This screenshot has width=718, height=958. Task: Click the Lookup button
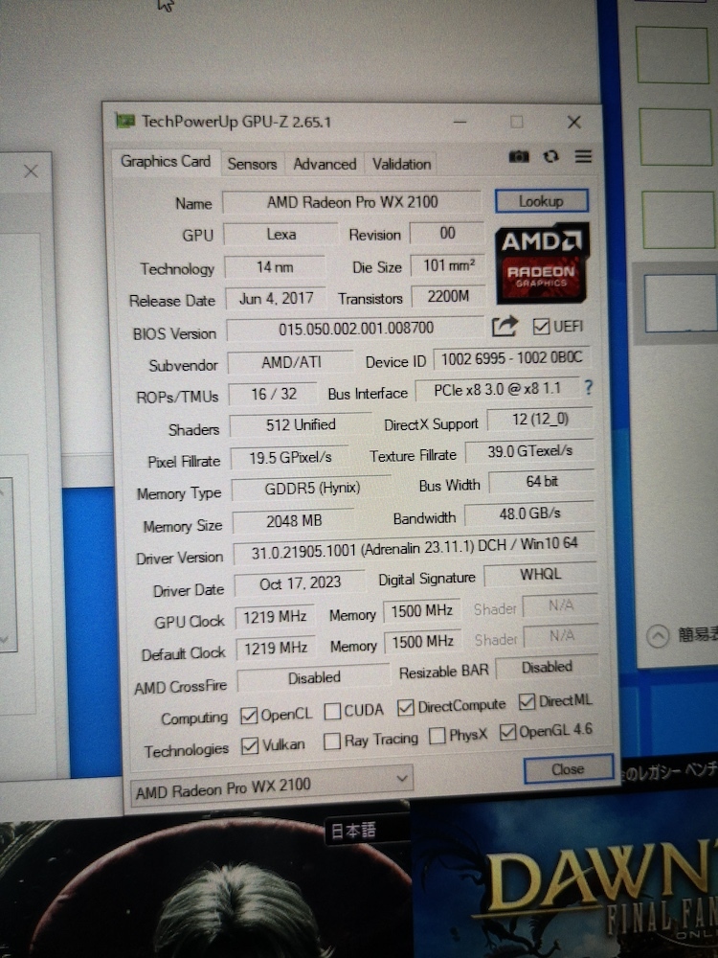(541, 201)
